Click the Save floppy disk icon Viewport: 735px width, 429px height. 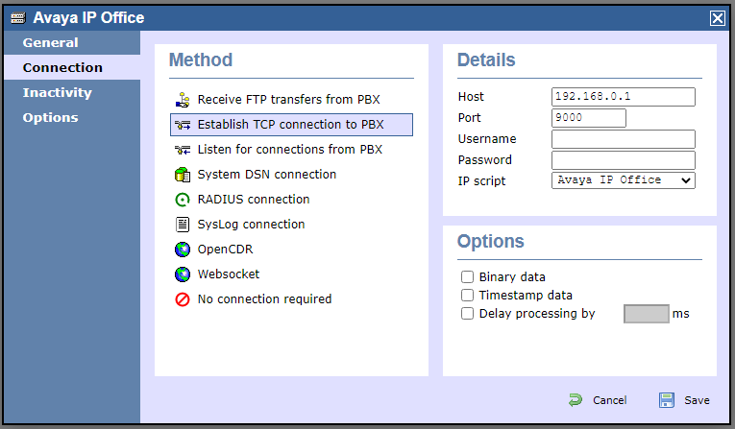point(666,400)
